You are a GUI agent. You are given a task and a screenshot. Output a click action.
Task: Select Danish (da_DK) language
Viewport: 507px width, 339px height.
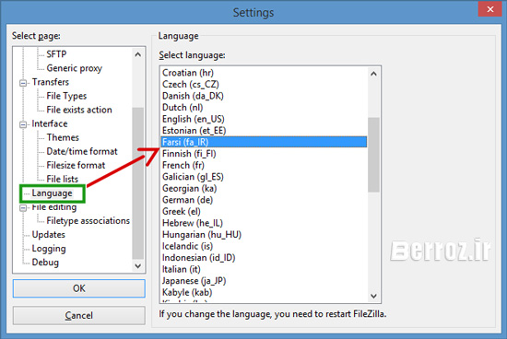point(264,96)
